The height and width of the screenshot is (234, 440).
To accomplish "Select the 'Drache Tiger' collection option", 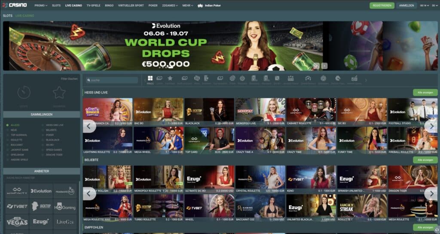I will [52, 155].
